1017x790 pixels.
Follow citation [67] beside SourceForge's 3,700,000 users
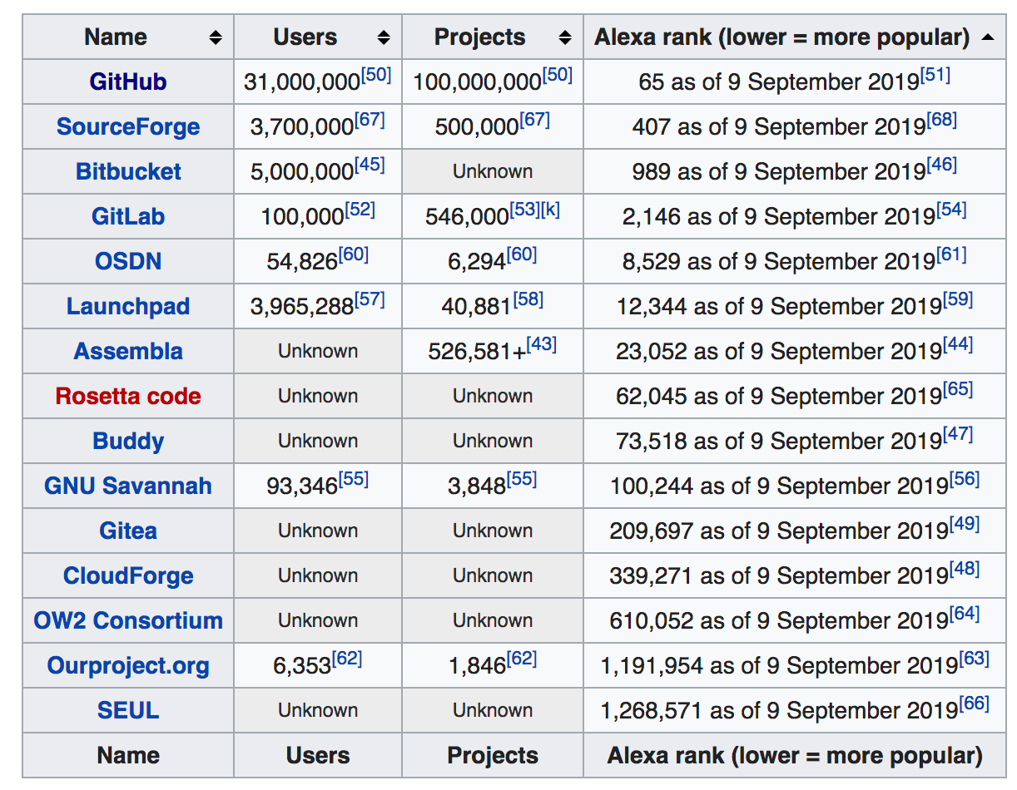(x=370, y=120)
